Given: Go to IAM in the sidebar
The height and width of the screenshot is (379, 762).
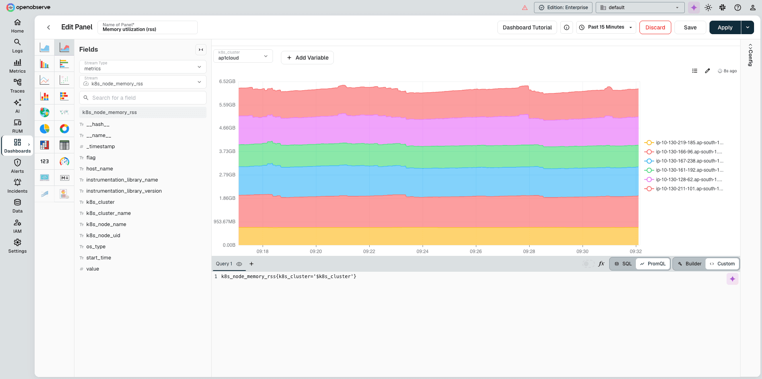Looking at the screenshot, I should tap(18, 226).
